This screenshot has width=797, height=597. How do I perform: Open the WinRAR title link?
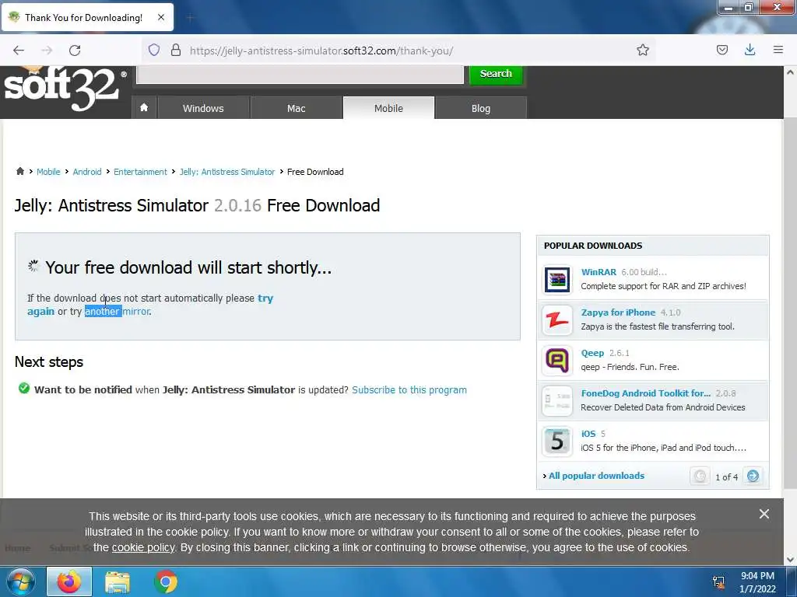point(599,272)
